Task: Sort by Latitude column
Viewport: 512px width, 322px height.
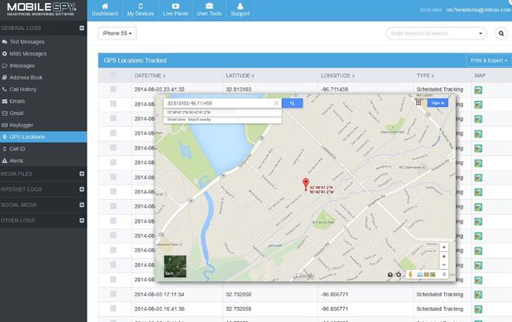Action: [240, 76]
